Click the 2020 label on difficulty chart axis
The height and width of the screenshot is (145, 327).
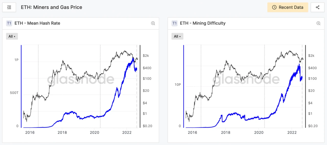[x=259, y=132]
